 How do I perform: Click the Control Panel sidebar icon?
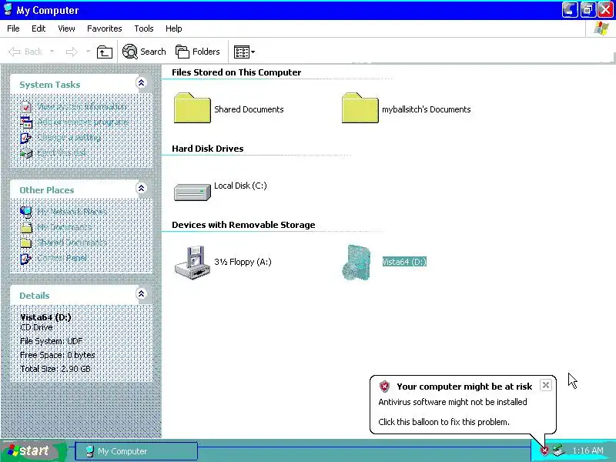pos(26,258)
